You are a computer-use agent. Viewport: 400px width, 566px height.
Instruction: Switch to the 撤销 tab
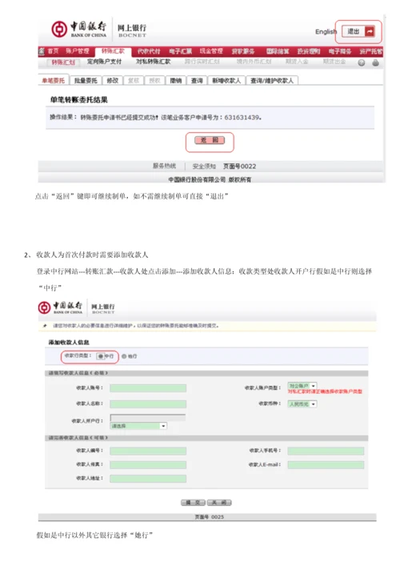tap(176, 81)
